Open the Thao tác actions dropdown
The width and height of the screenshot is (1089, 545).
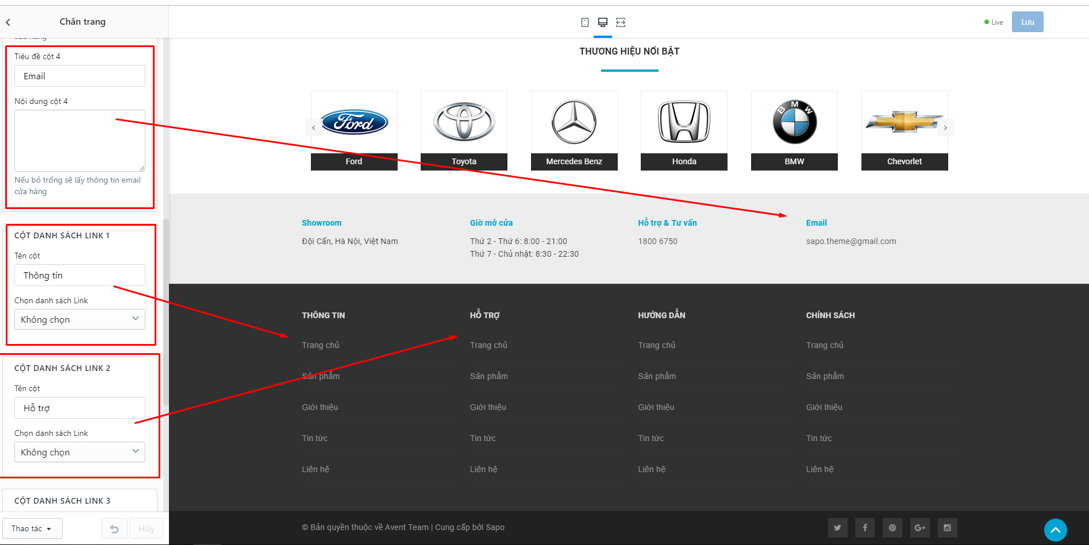(32, 528)
